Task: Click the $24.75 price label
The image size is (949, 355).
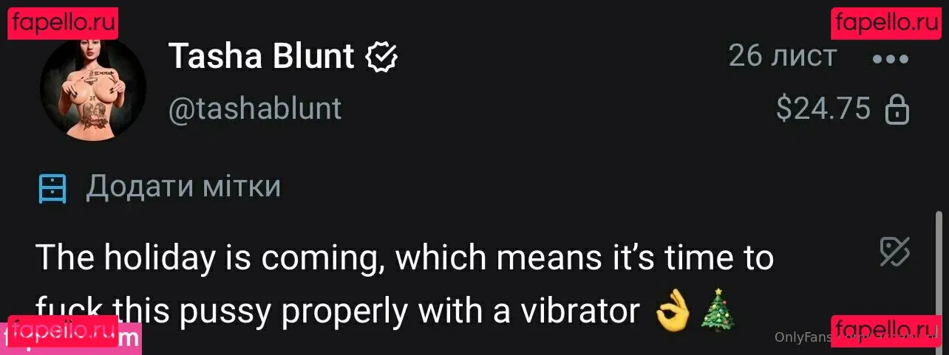Action: pos(823,110)
